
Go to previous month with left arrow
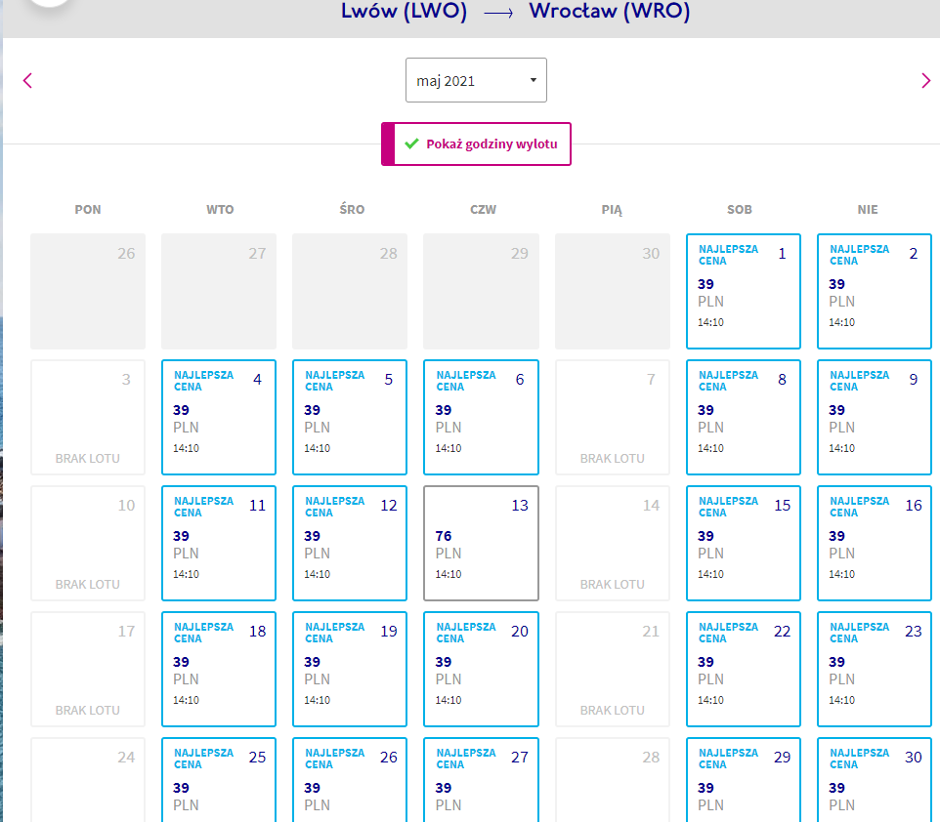[27, 81]
